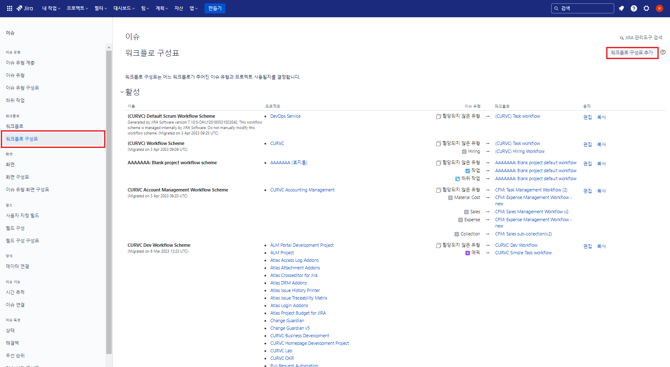Open the help question mark icon

(x=634, y=8)
